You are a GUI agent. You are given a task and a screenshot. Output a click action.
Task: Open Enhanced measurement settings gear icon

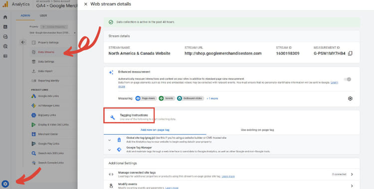(x=350, y=98)
